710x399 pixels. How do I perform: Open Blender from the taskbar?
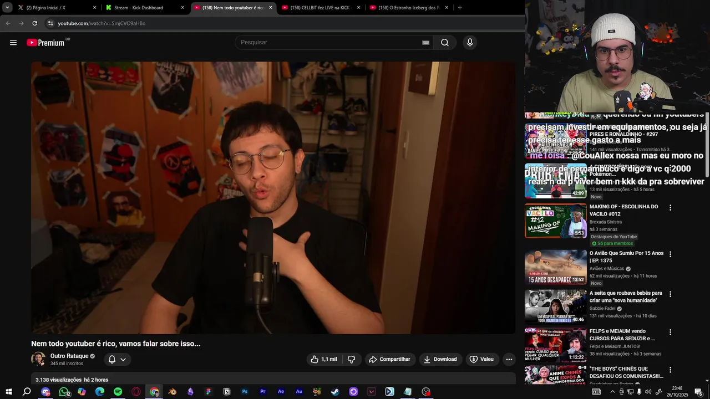[x=173, y=392]
